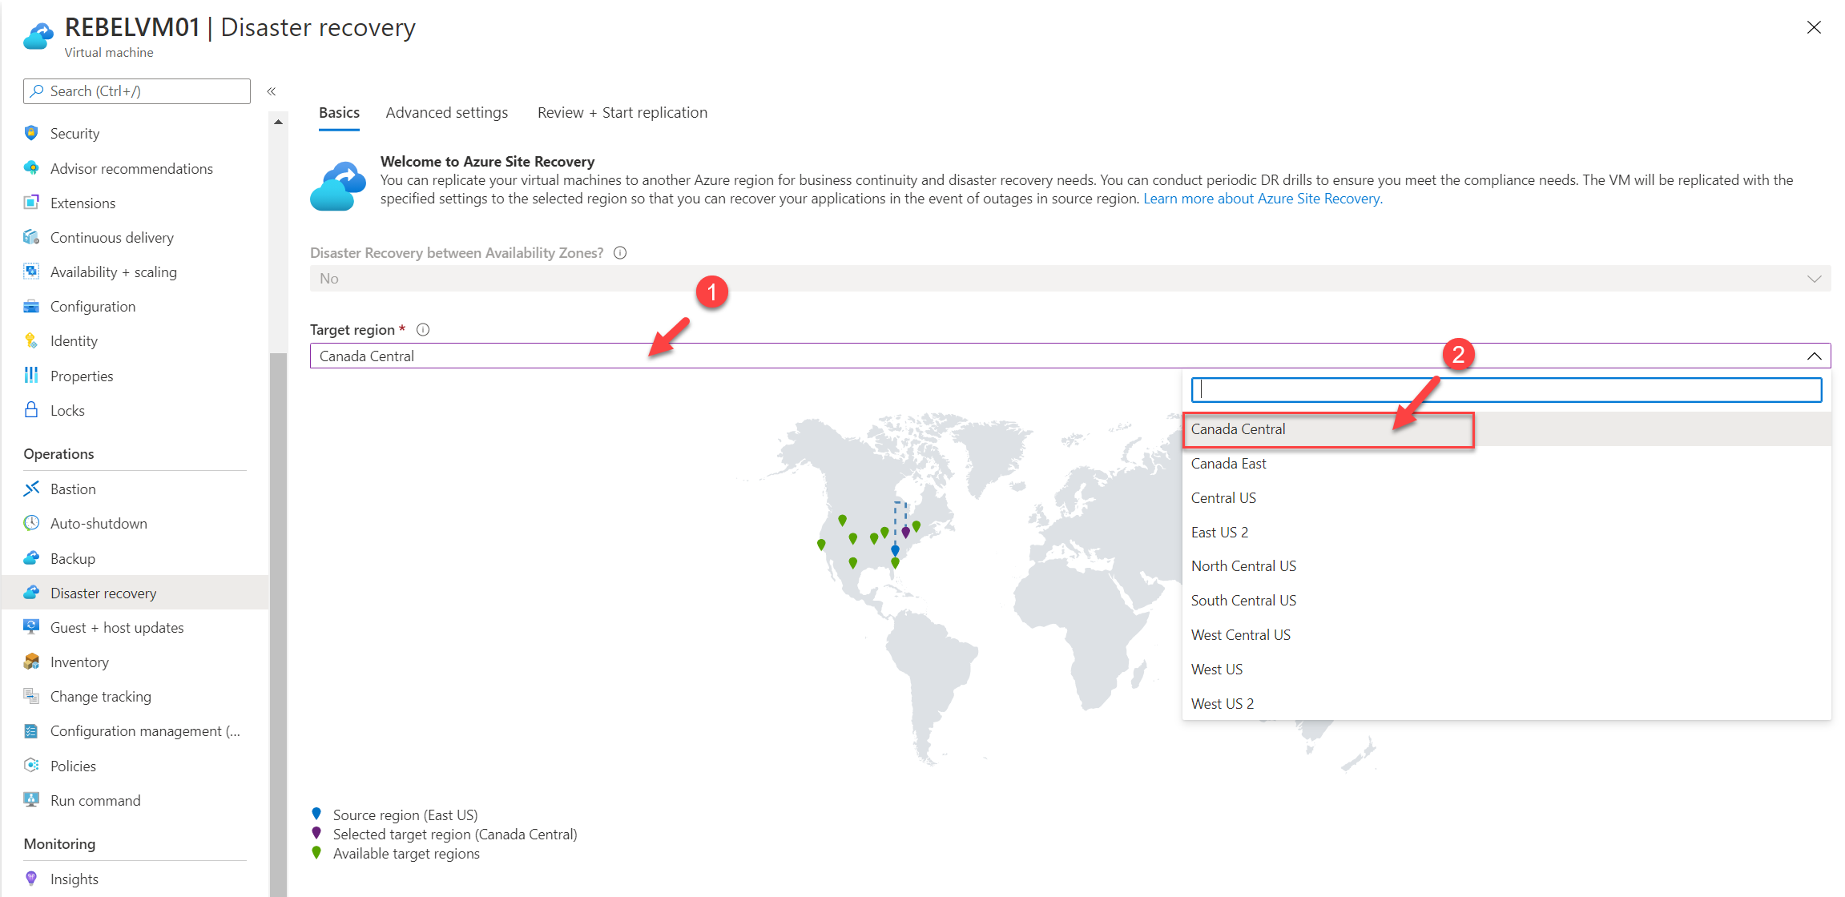Image resolution: width=1845 pixels, height=897 pixels.
Task: Open the Review + Start replication tab
Action: [622, 113]
